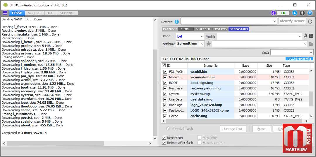Viewport: 316px width, 157px height.
Task: Uncheck the System row checkbox
Action: pos(165,94)
